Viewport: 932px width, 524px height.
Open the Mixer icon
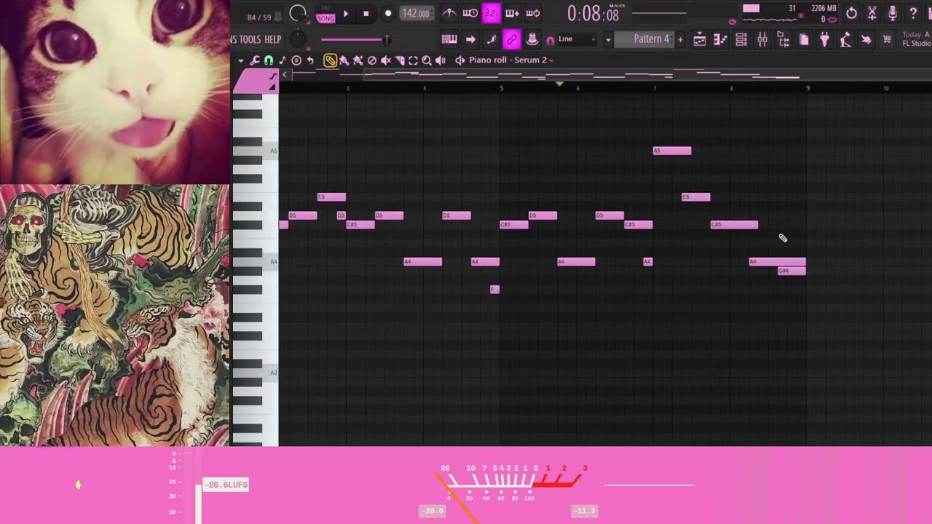click(762, 40)
